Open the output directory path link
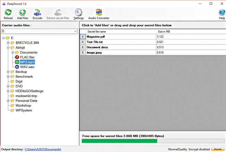 pyautogui.click(x=43, y=149)
